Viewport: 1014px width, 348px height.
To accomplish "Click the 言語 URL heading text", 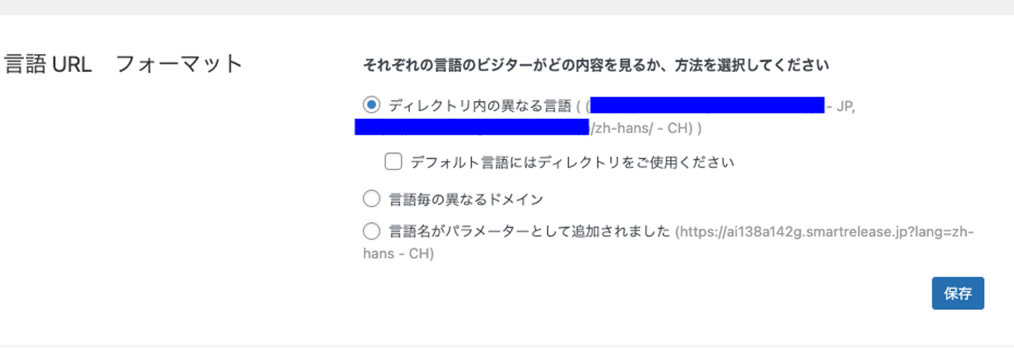I will [48, 65].
